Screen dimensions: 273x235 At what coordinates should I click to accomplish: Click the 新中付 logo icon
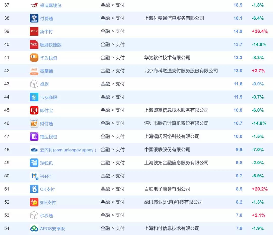click(x=34, y=31)
